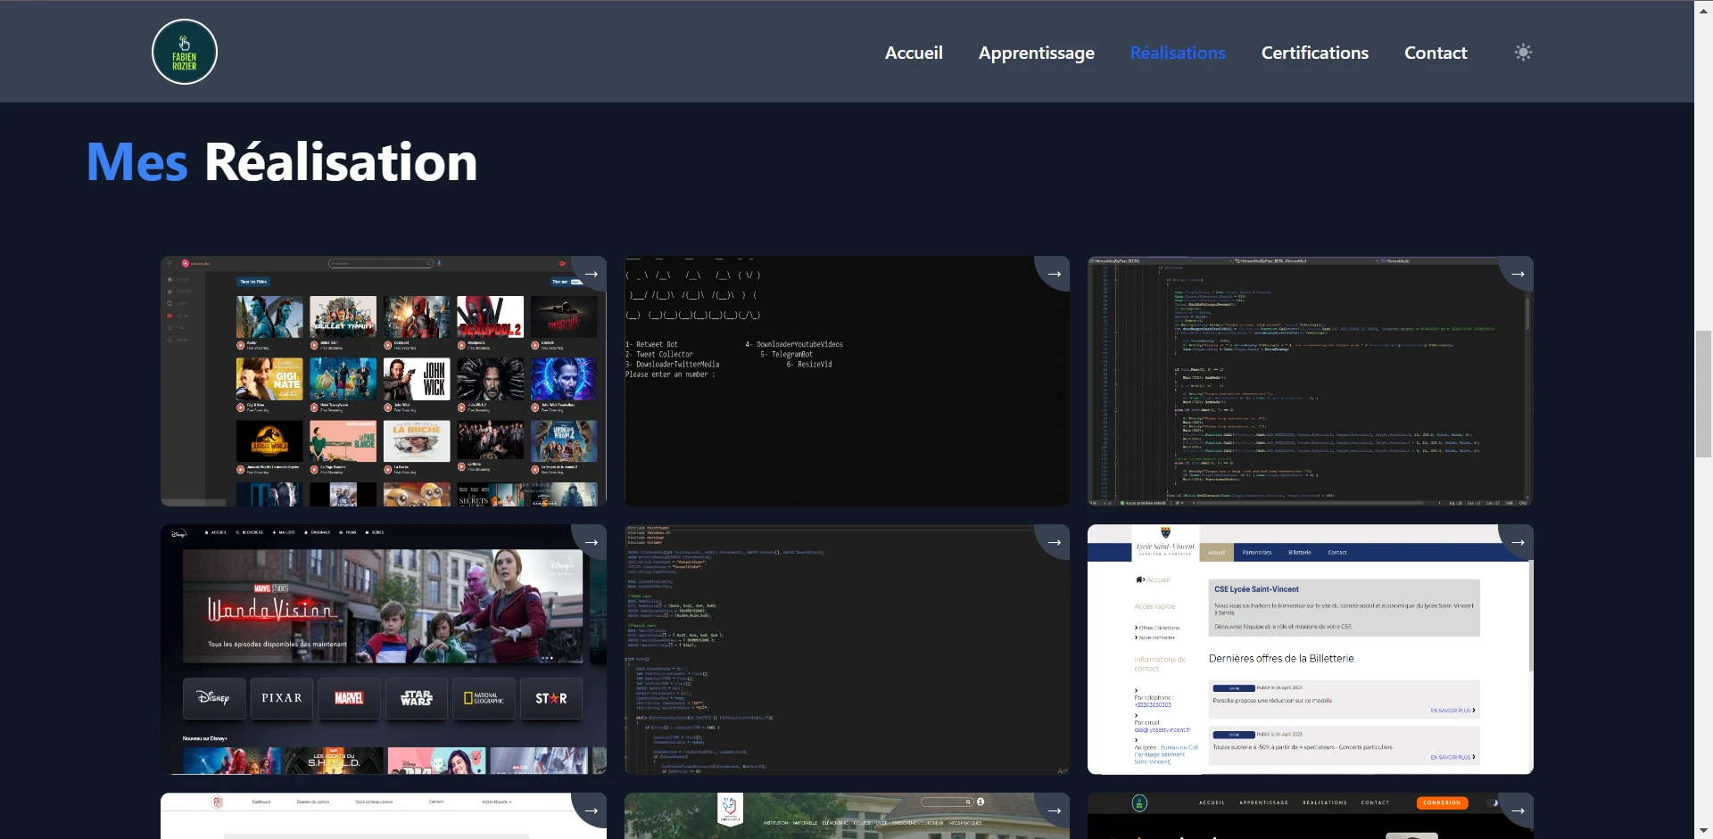Open the Certifications nav item
1713x839 pixels.
1314,53
